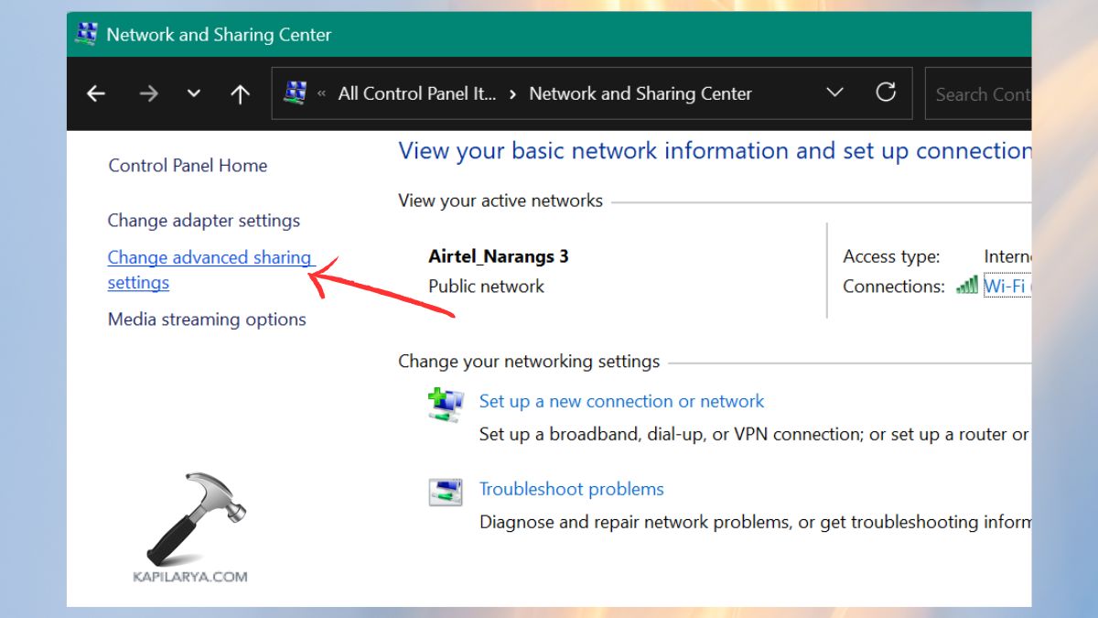Click the Up folder navigation arrow

point(240,92)
